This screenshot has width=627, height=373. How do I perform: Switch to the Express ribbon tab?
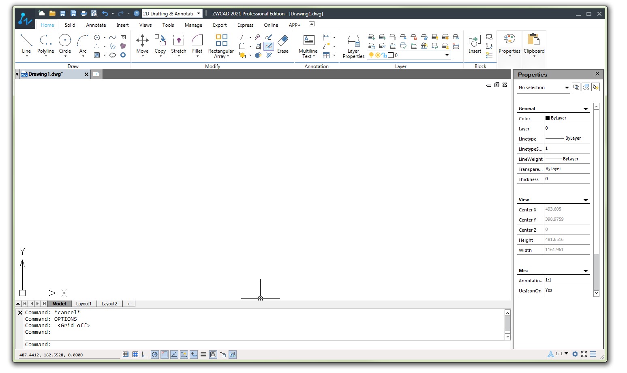pos(245,25)
